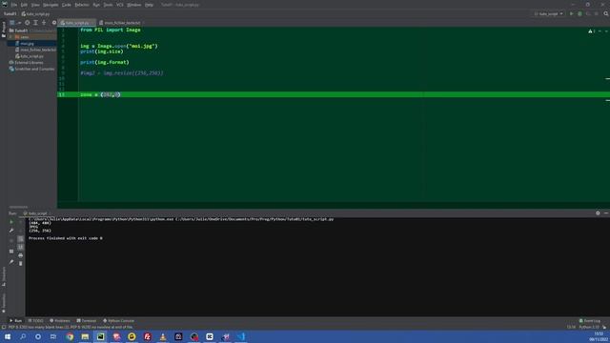This screenshot has width=610, height=343.
Task: Start debugging with the bug icon
Action: click(579, 13)
